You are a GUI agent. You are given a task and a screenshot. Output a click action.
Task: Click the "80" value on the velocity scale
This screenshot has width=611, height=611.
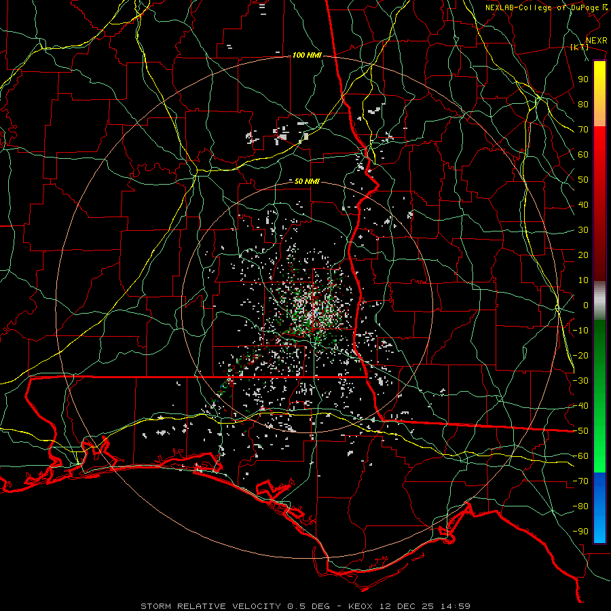point(583,104)
